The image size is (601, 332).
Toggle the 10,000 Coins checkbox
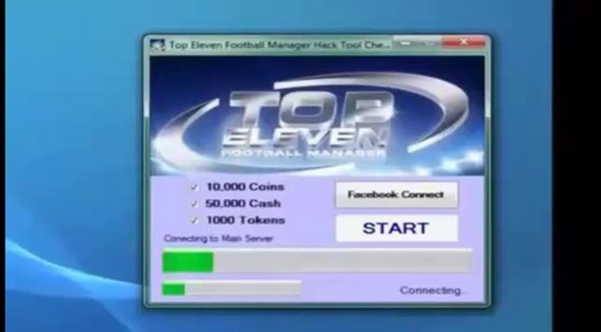[194, 187]
